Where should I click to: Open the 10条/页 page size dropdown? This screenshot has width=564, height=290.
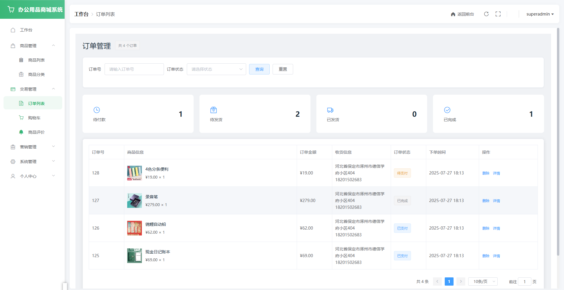pyautogui.click(x=483, y=281)
